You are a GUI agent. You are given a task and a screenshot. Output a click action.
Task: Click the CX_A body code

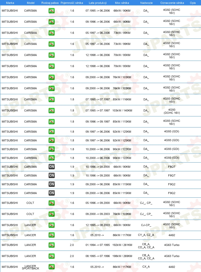pyautogui.click(x=146, y=267)
